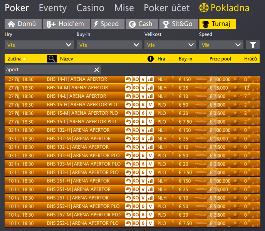
Task: Expand the Buy-in filter dropdown
Action: point(109,45)
